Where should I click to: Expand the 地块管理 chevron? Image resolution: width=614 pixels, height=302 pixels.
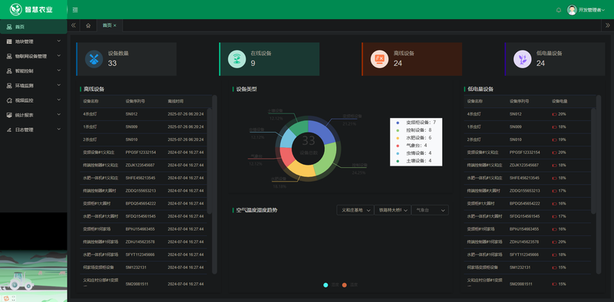coord(59,41)
